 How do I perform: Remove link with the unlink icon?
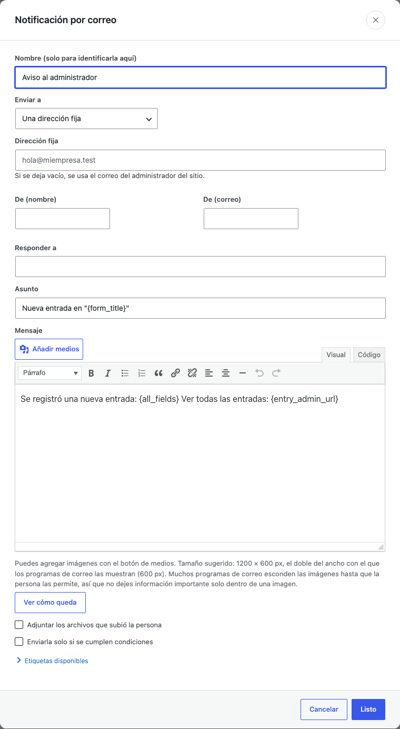(192, 373)
